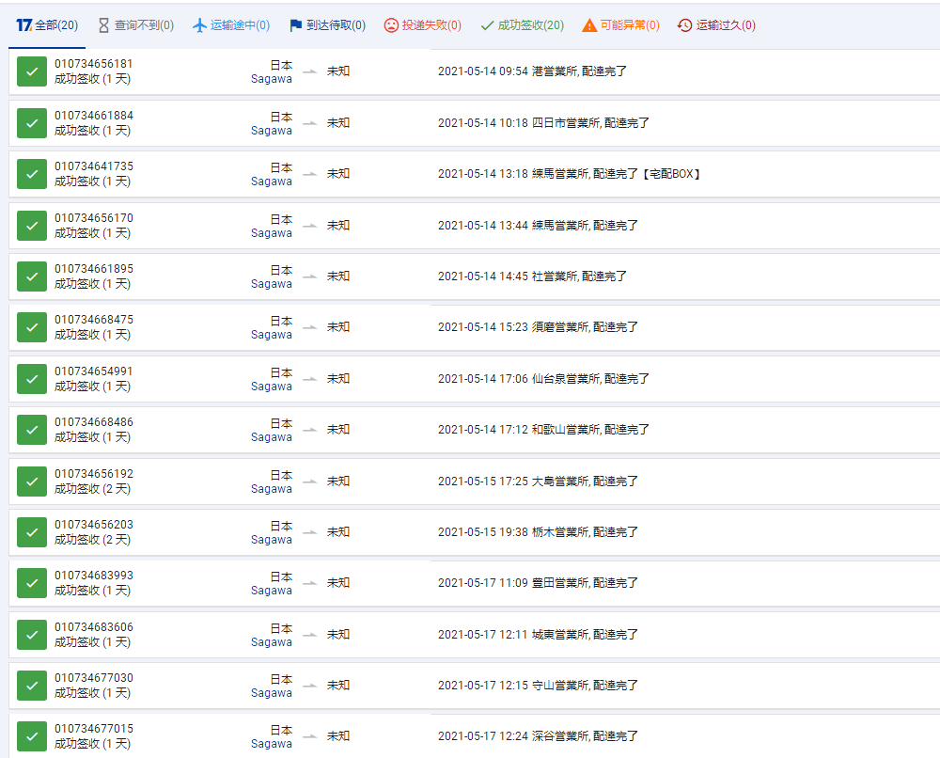Click the airplane icon for 运输途中
Image resolution: width=940 pixels, height=758 pixels.
tap(199, 25)
